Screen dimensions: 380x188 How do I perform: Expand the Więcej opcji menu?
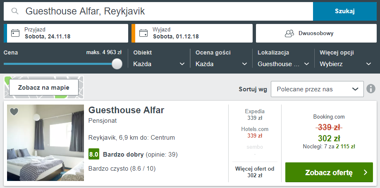345,64
